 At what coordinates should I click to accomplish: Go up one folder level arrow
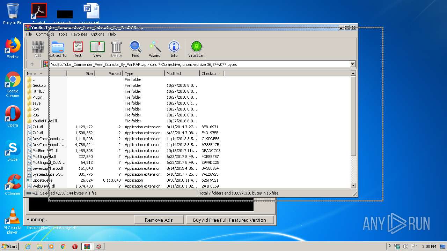tap(32, 64)
